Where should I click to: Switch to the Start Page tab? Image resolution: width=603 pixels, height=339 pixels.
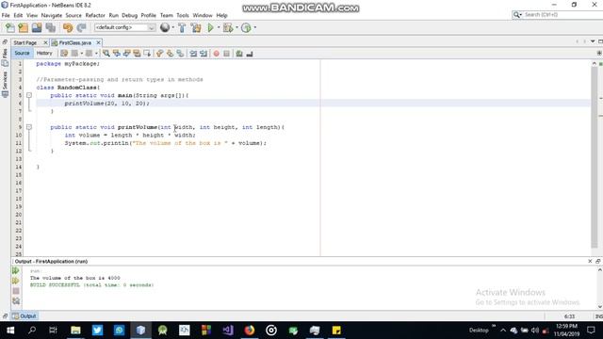point(25,42)
